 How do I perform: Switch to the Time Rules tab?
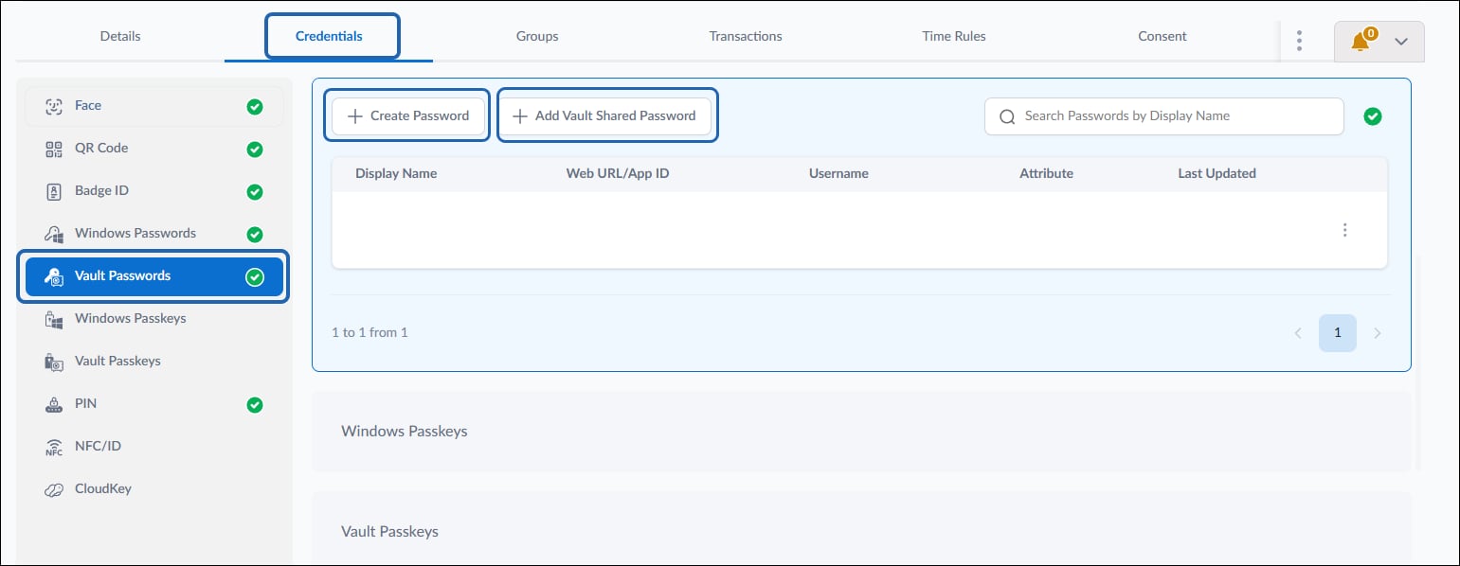coord(954,36)
